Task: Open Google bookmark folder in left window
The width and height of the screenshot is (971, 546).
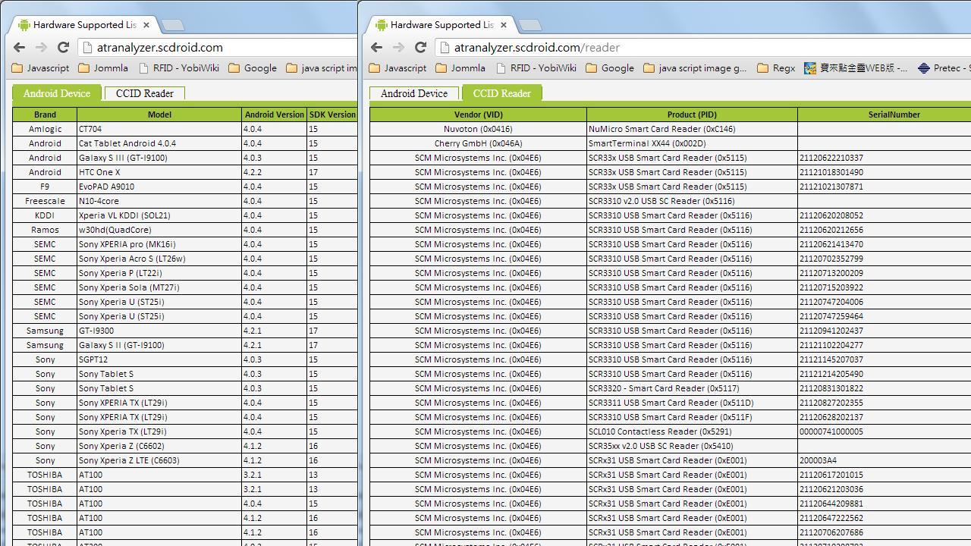Action: 253,67
